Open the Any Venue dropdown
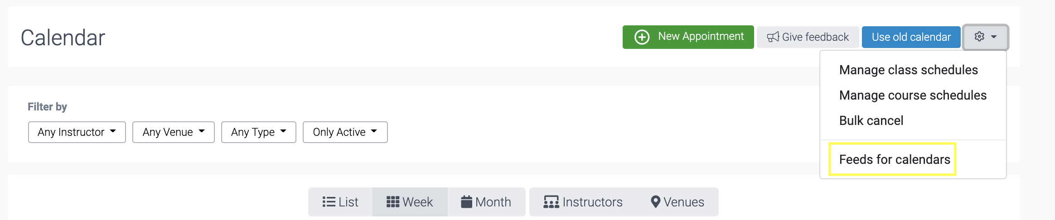The width and height of the screenshot is (1055, 220). click(x=173, y=132)
